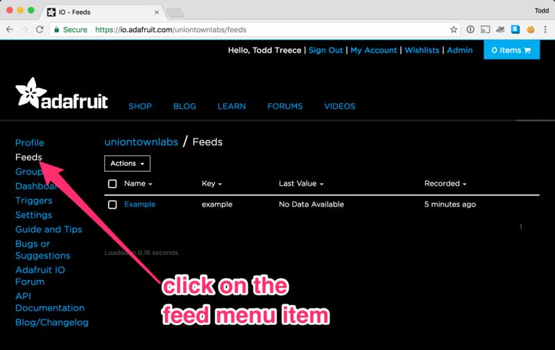Viewport: 555px width, 350px height.
Task: Go back using the browser back arrow
Action: click(x=10, y=30)
